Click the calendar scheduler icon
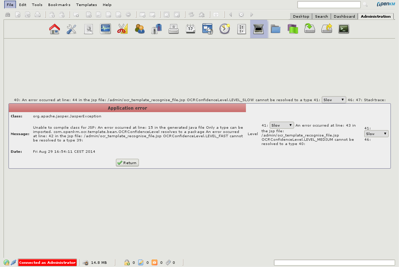 [191, 29]
